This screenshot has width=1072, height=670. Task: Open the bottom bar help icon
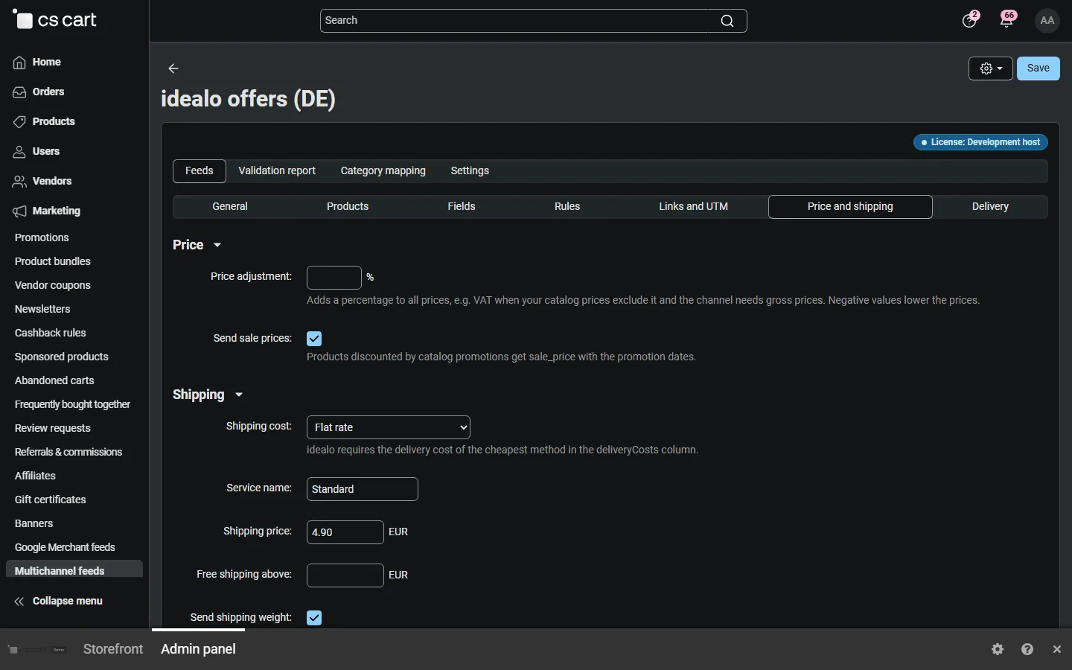(1028, 649)
